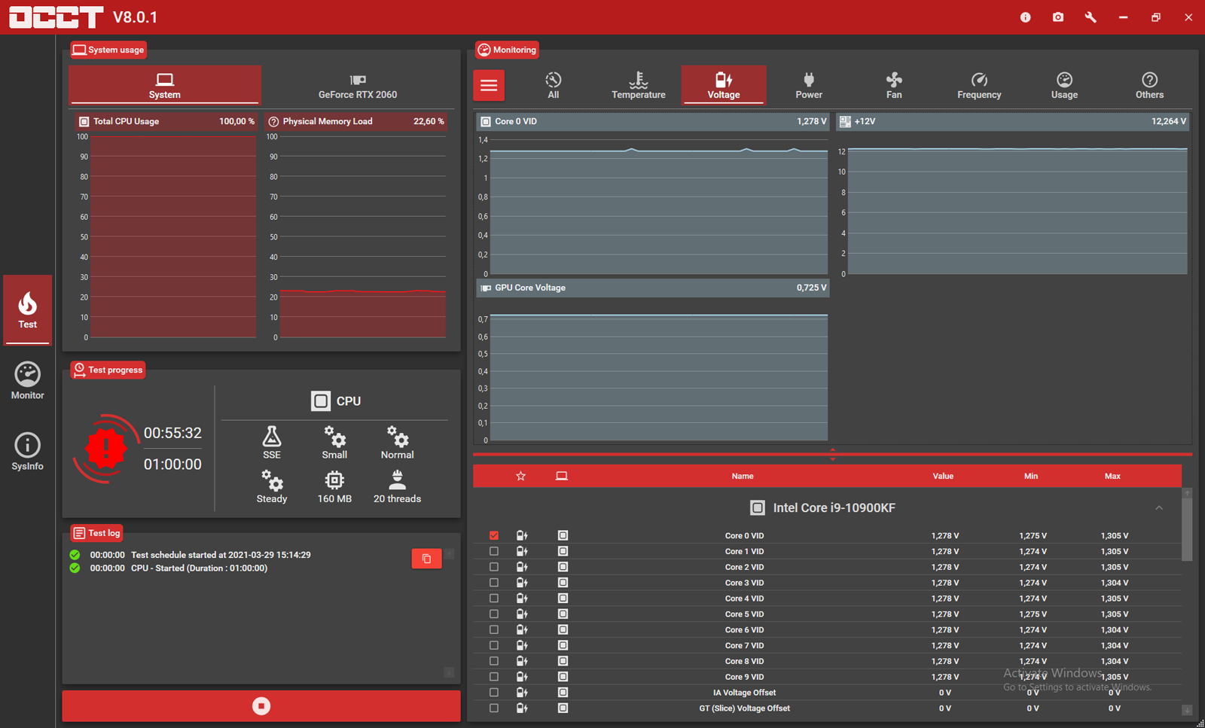Check the Core 6 VID checkbox
The height and width of the screenshot is (728, 1205).
[x=494, y=629]
